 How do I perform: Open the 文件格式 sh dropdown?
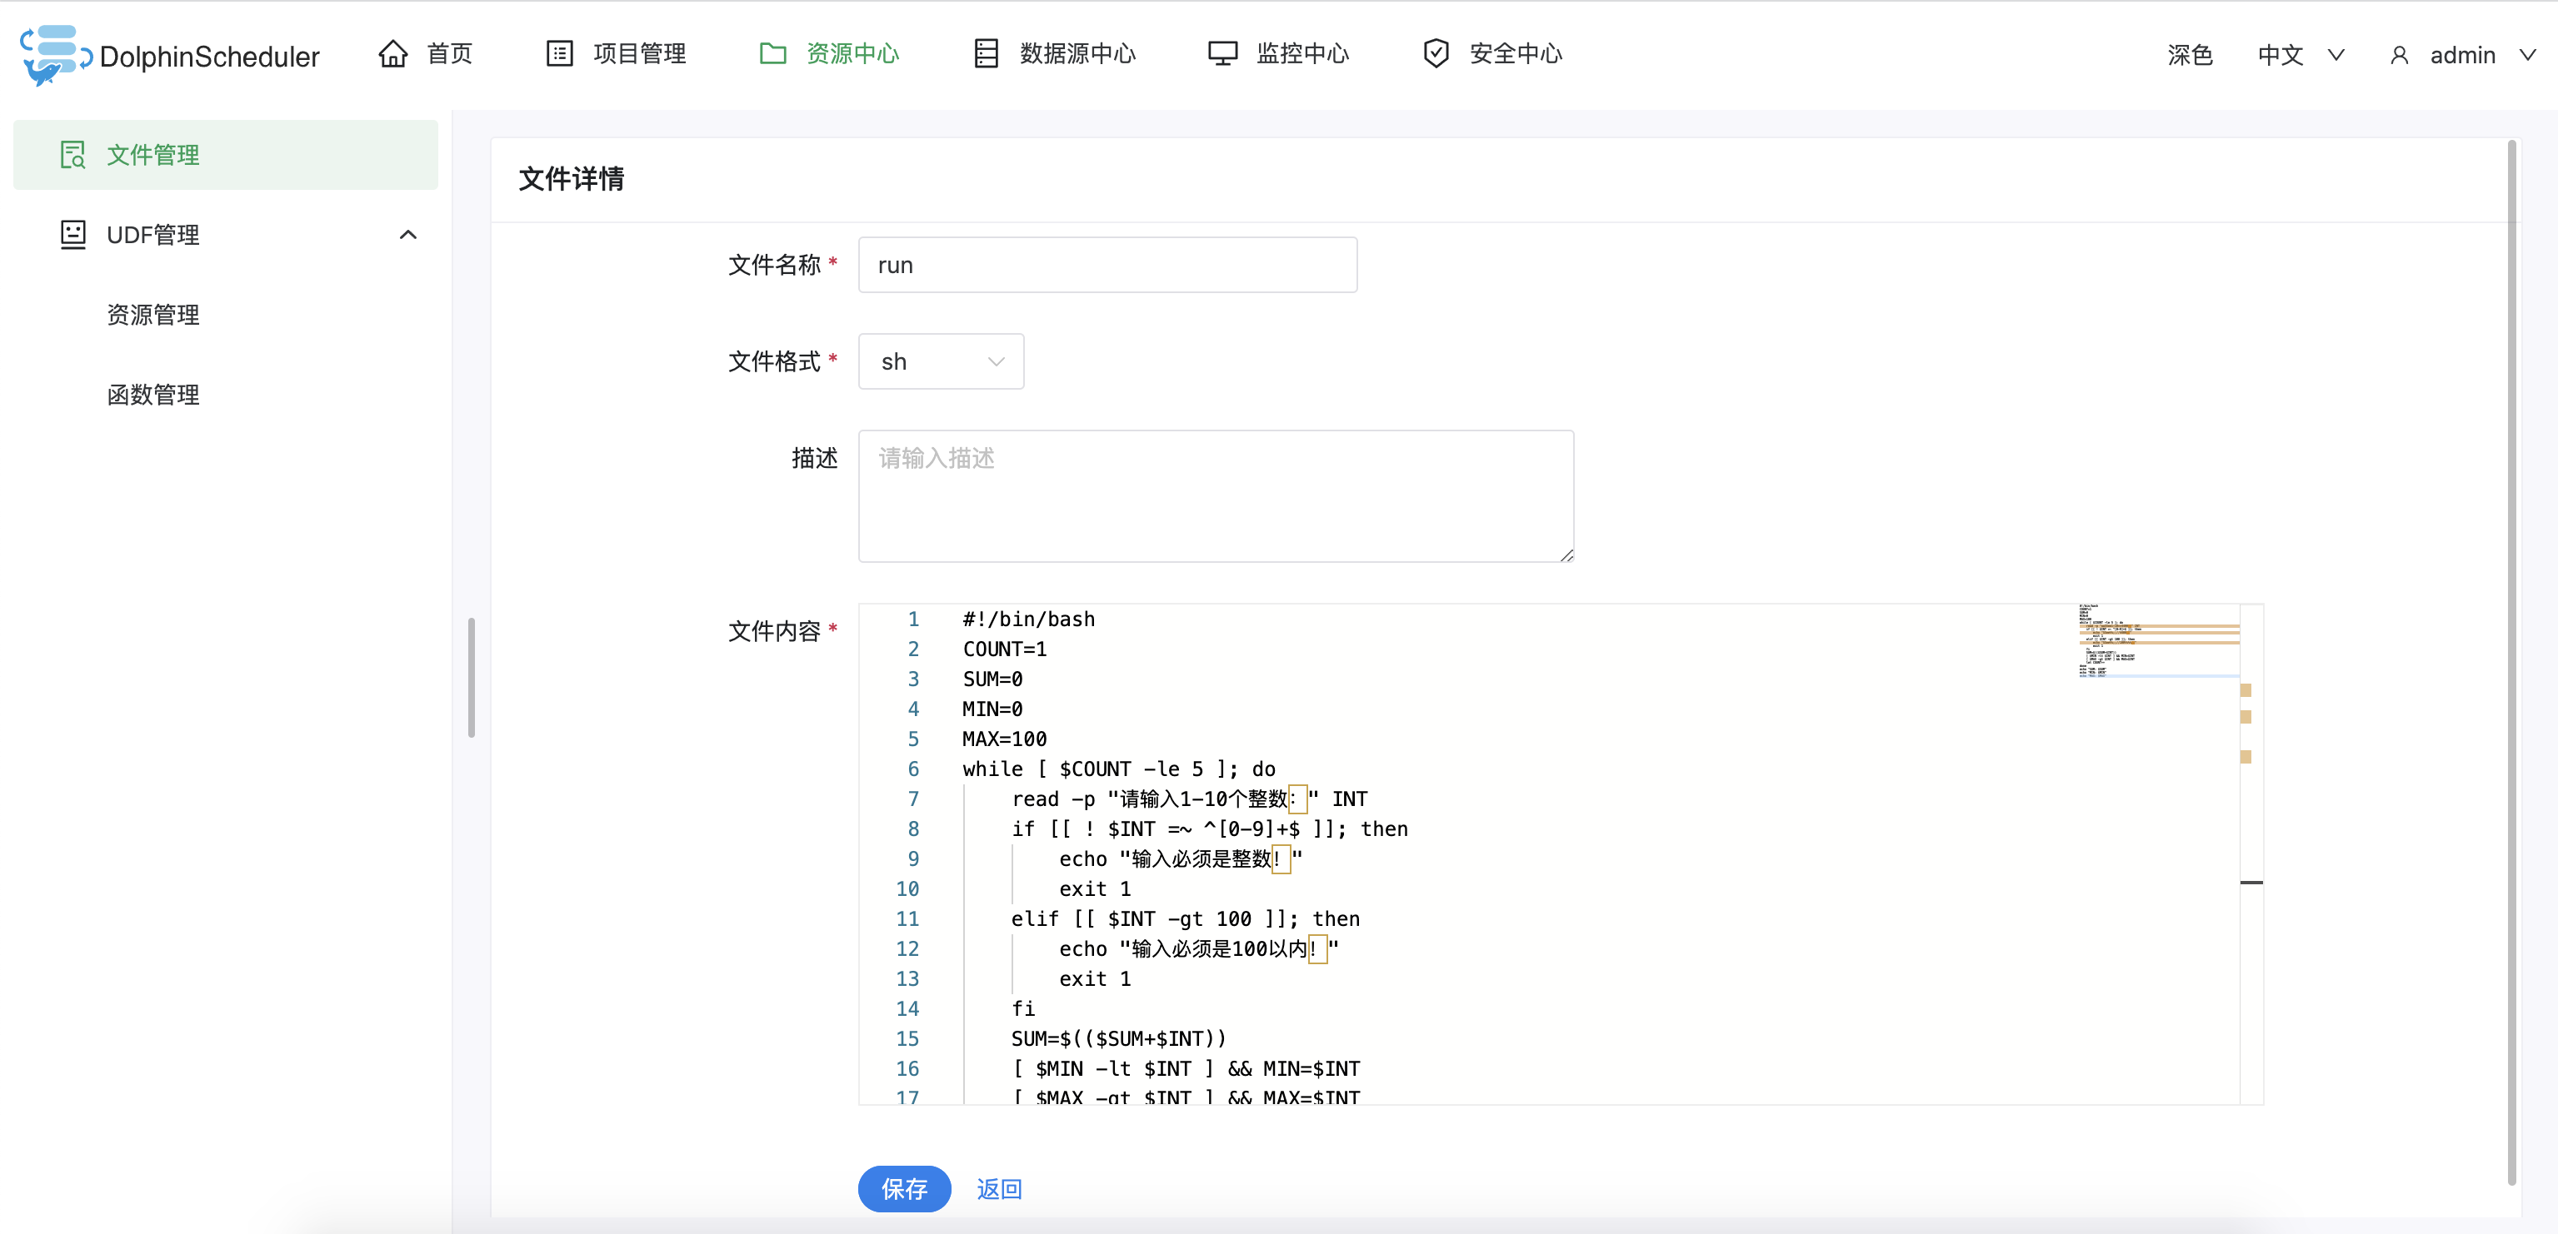coord(941,362)
